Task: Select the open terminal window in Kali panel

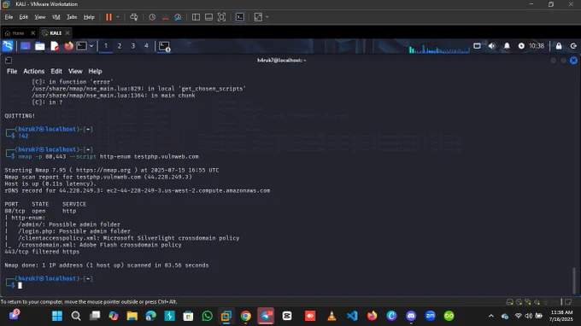Action: [164, 46]
